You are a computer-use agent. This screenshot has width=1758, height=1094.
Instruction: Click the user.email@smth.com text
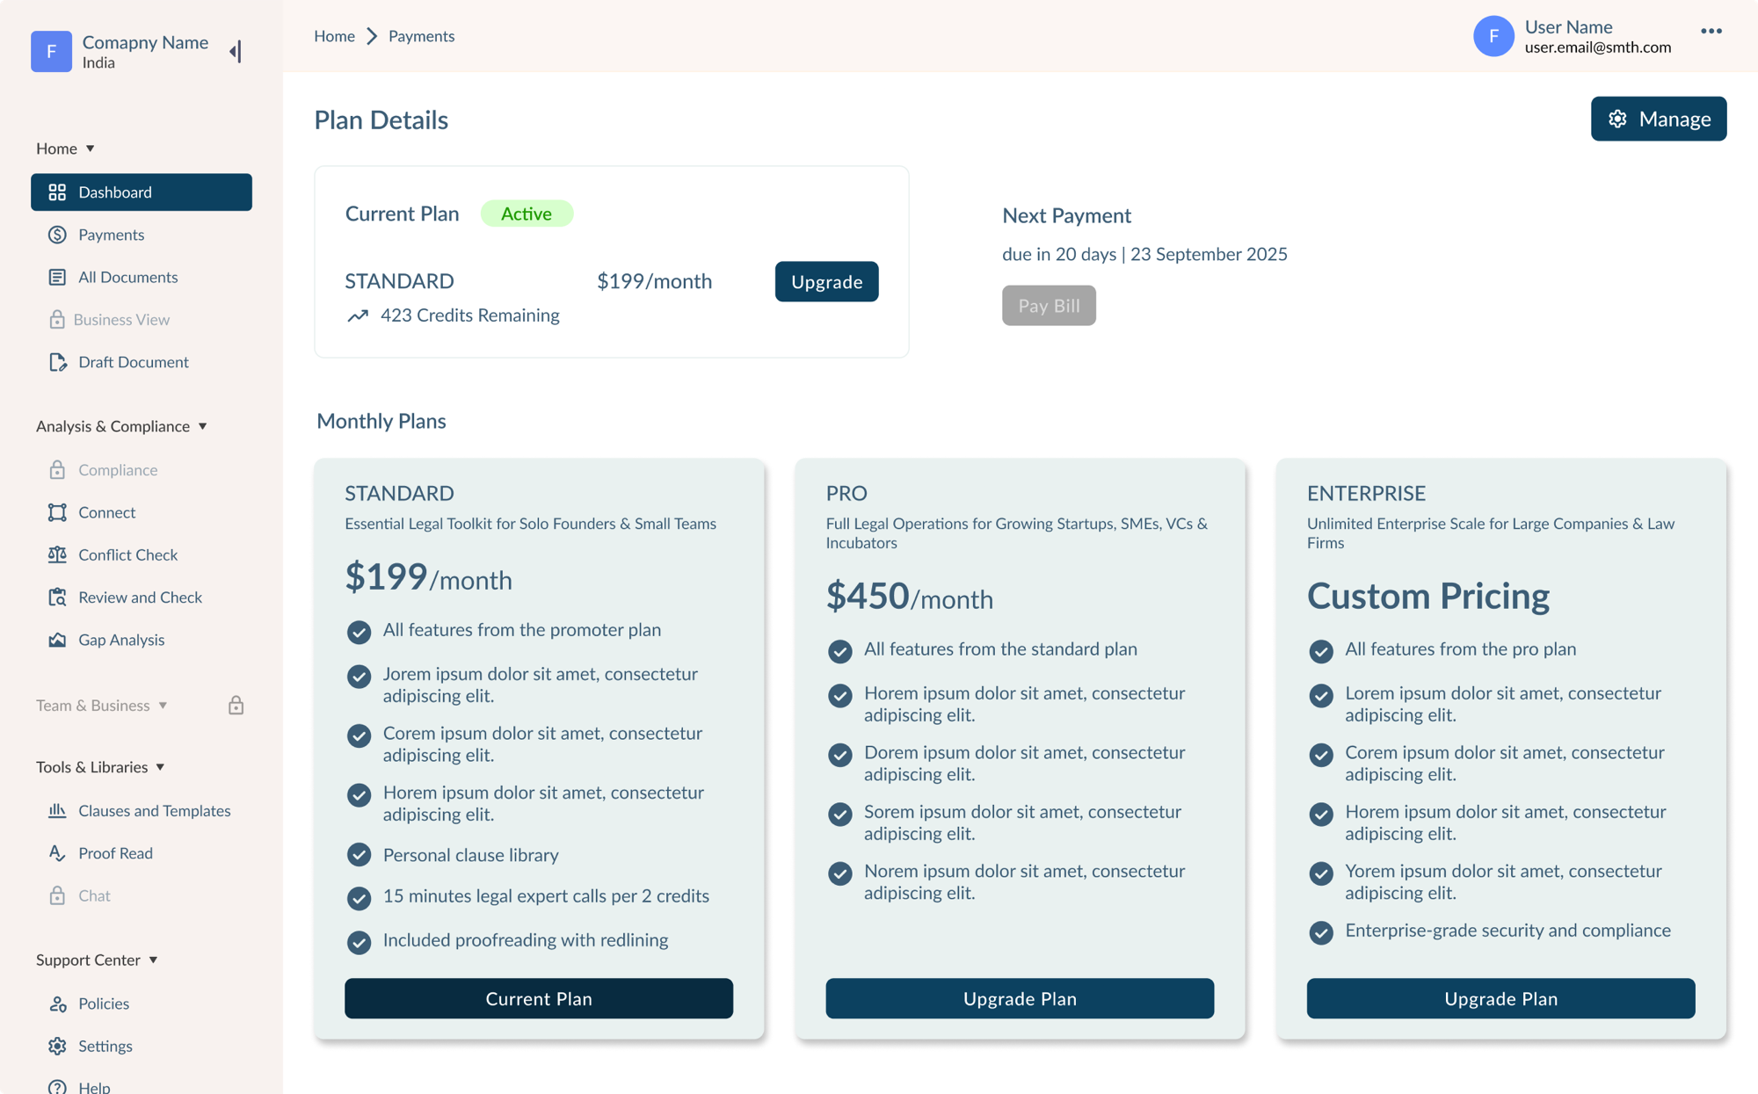[1598, 47]
